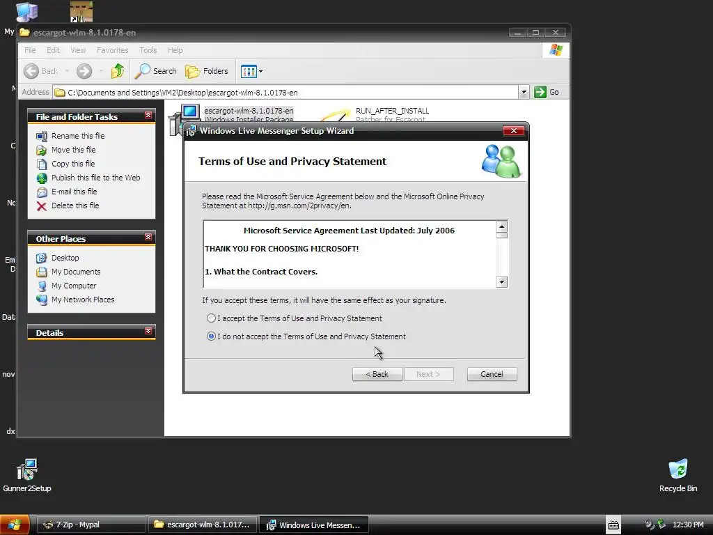
Task: Switch to 7-Zip - Mypal taskbar button
Action: 91,525
